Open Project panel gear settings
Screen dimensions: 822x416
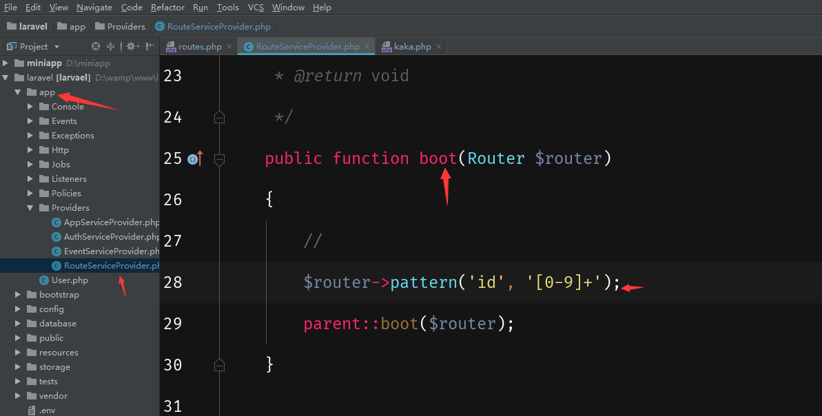point(132,47)
